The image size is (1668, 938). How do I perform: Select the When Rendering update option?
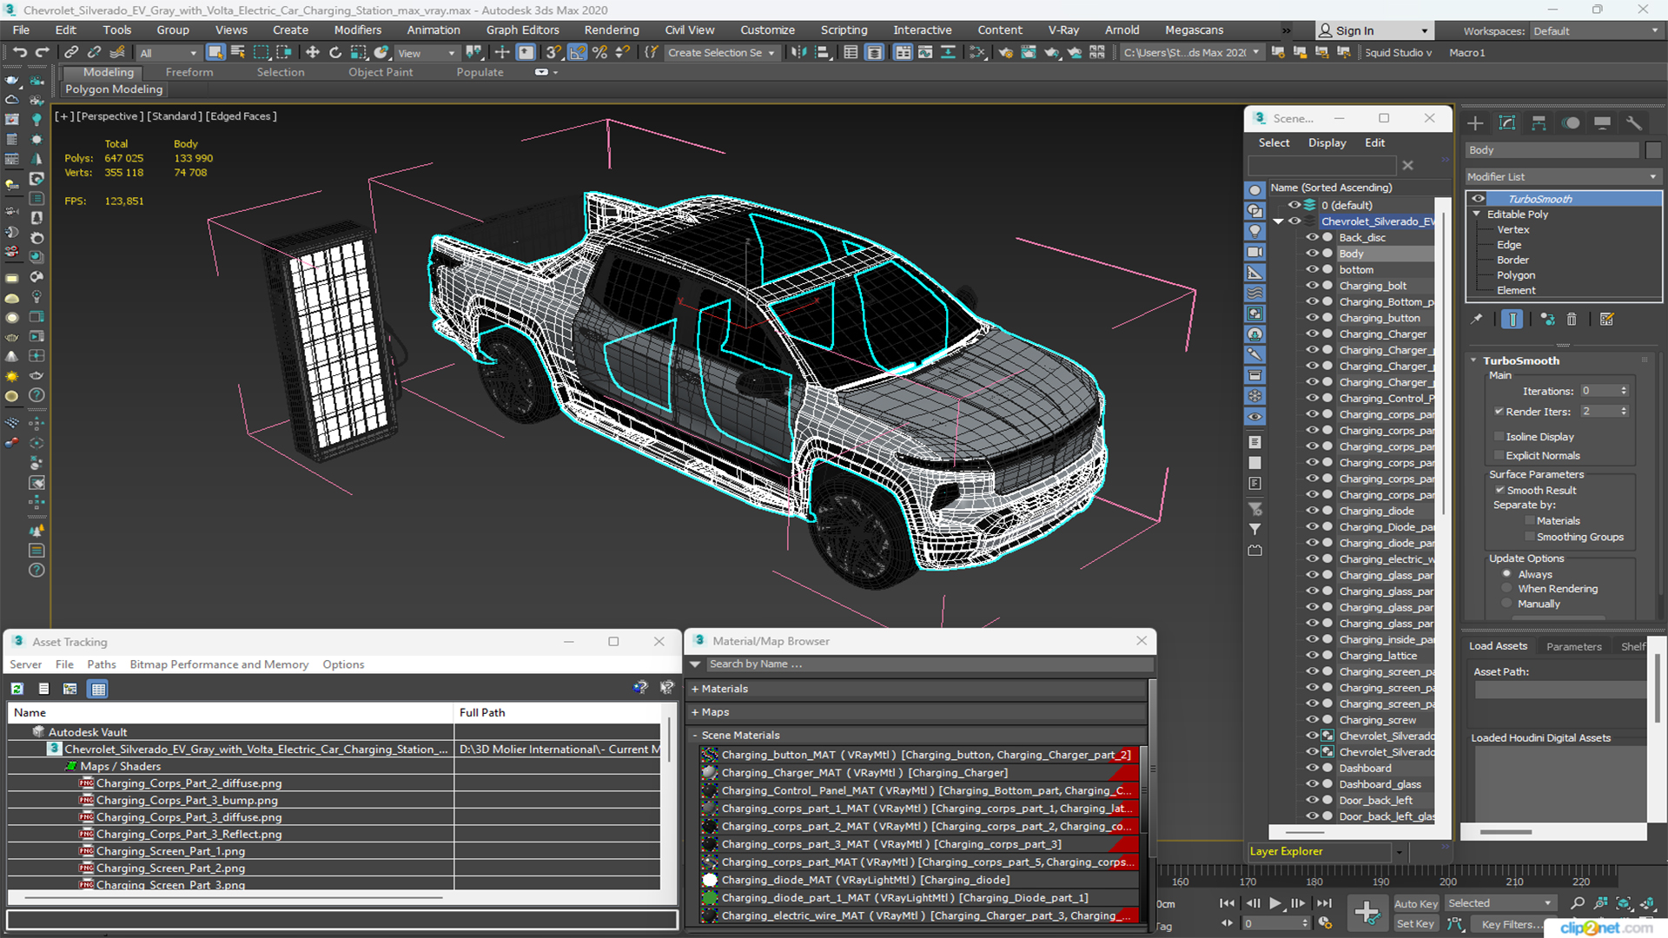1506,589
